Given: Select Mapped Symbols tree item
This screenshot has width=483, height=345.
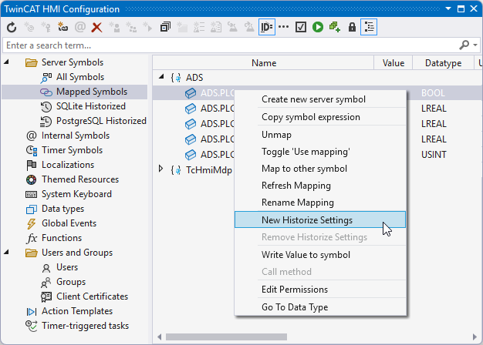Looking at the screenshot, I should tap(92, 92).
